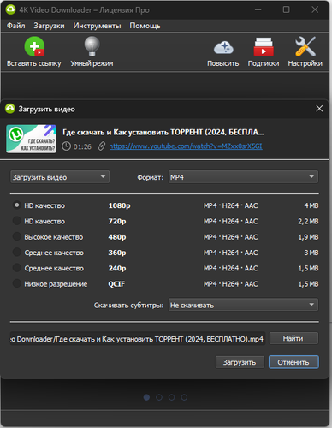Click the save path input field

[x=138, y=339]
